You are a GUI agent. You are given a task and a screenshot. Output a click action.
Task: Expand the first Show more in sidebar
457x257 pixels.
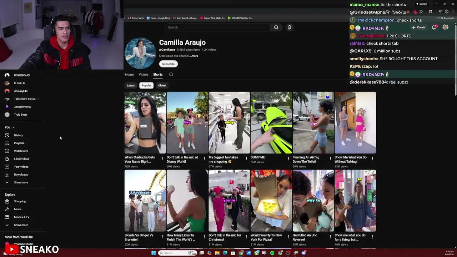coord(16,182)
